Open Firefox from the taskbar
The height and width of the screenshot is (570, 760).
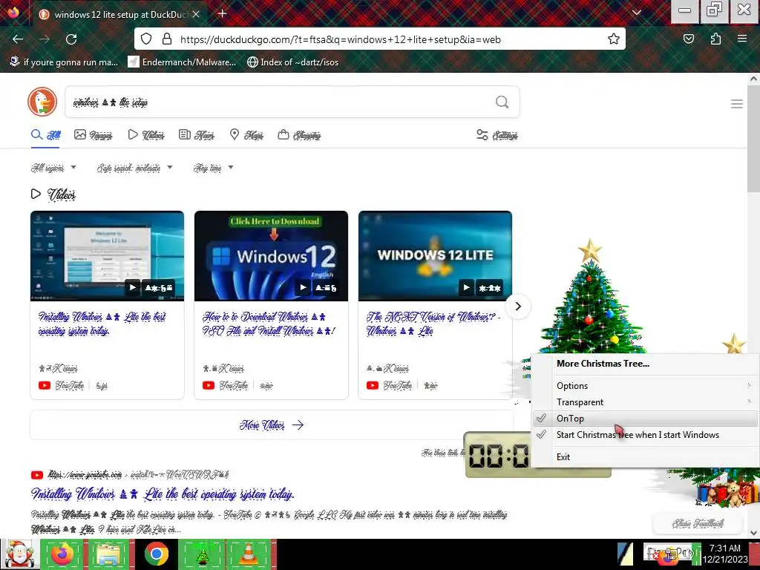click(62, 554)
